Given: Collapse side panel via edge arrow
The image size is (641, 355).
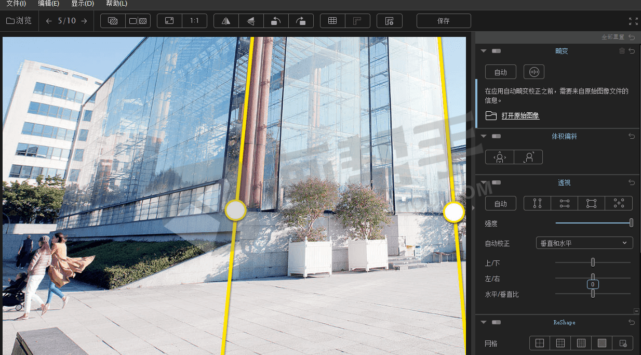Looking at the screenshot, I should coord(473,207).
